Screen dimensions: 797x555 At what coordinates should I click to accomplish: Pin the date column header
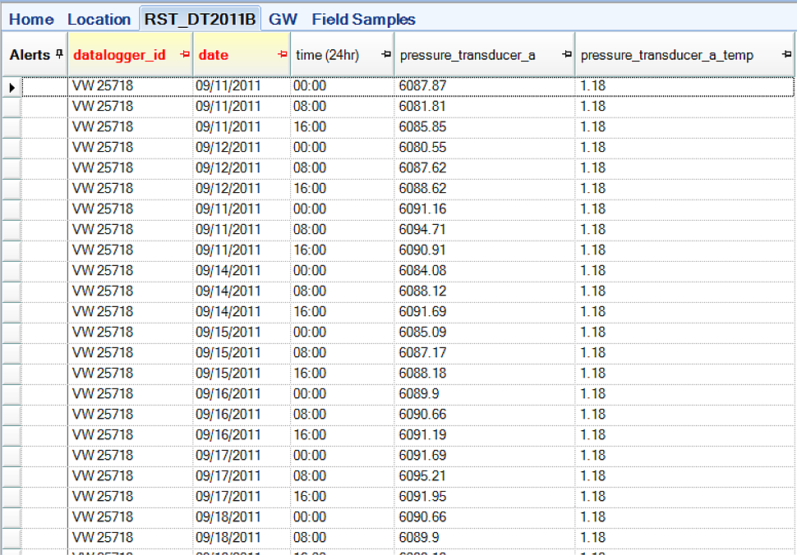click(x=283, y=55)
